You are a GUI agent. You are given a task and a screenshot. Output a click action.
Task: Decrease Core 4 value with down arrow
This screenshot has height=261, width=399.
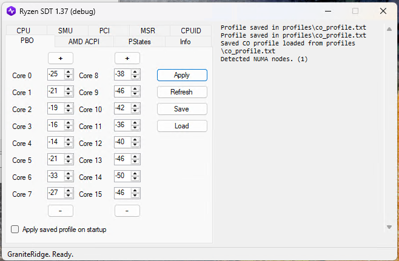coord(68,145)
